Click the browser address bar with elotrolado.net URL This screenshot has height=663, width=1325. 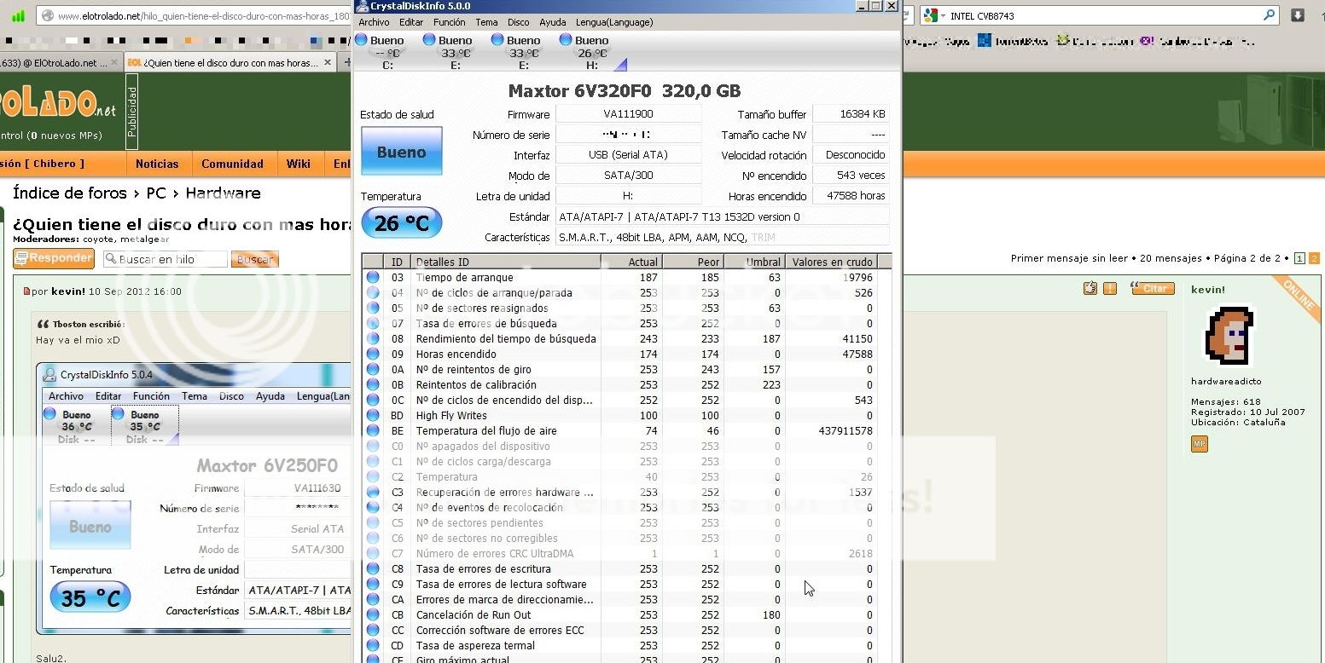[x=195, y=16]
